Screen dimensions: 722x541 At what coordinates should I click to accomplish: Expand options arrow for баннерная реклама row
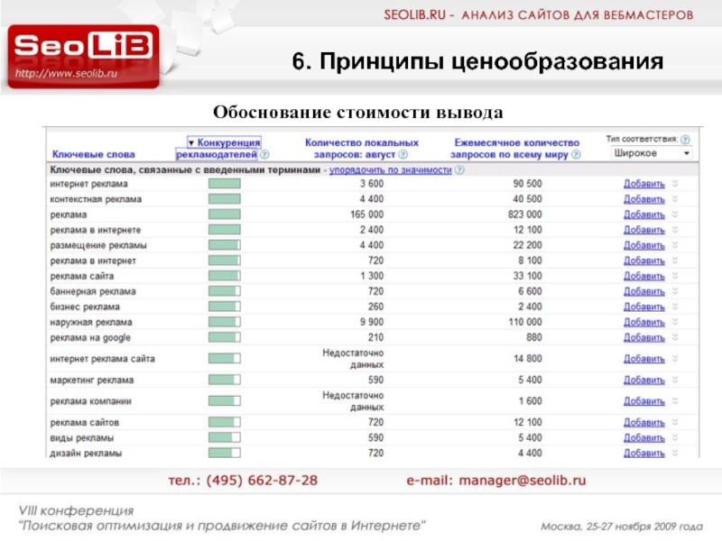point(675,291)
